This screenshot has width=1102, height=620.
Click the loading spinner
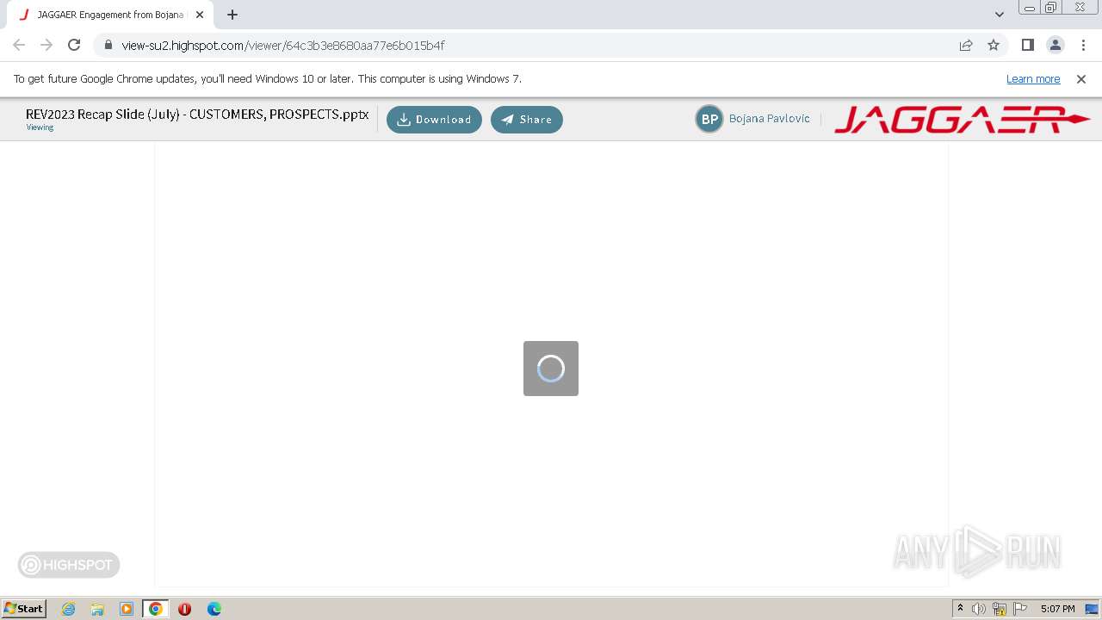[x=551, y=369]
